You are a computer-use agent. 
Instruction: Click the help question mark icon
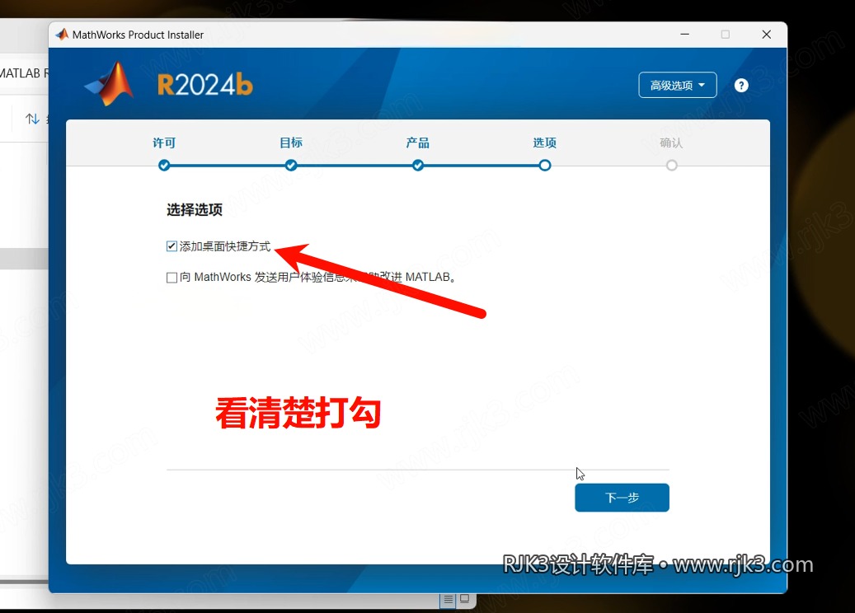(x=741, y=85)
